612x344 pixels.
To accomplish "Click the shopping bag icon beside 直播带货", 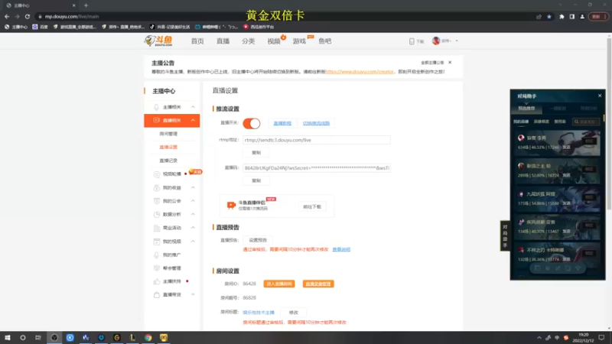I will [157, 294].
